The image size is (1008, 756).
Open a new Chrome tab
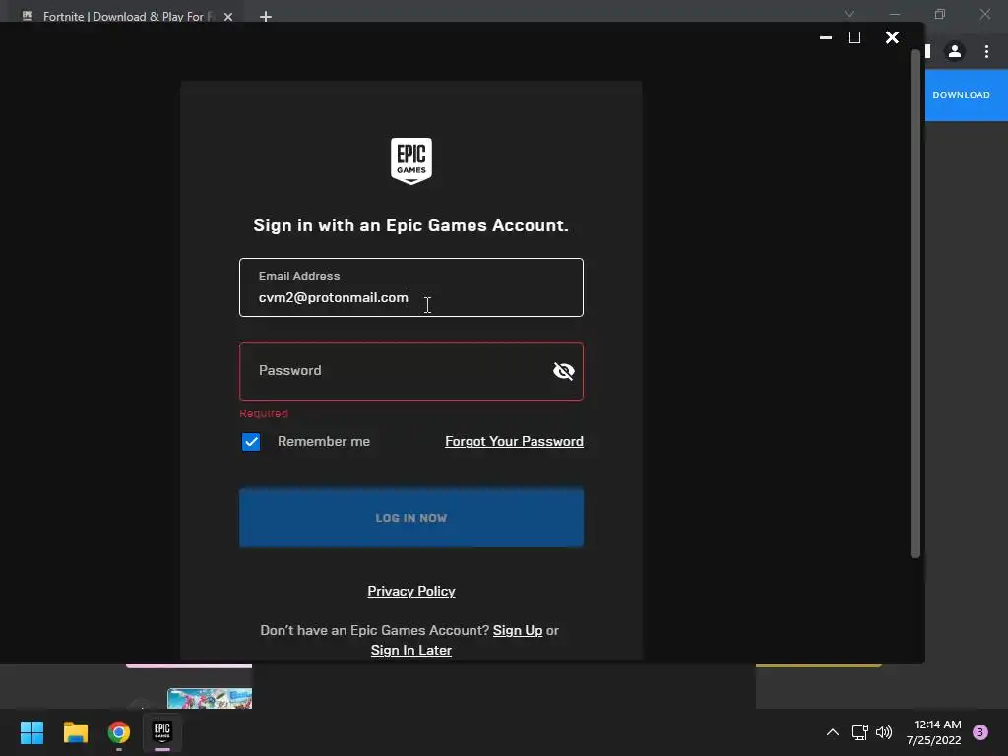266,17
